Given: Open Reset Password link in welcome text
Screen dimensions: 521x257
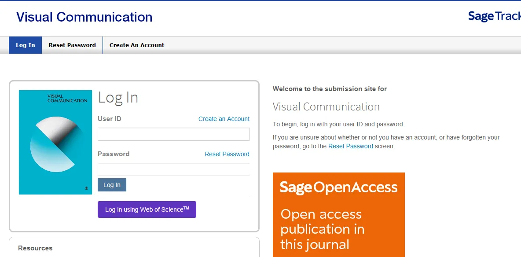Looking at the screenshot, I should click(351, 146).
